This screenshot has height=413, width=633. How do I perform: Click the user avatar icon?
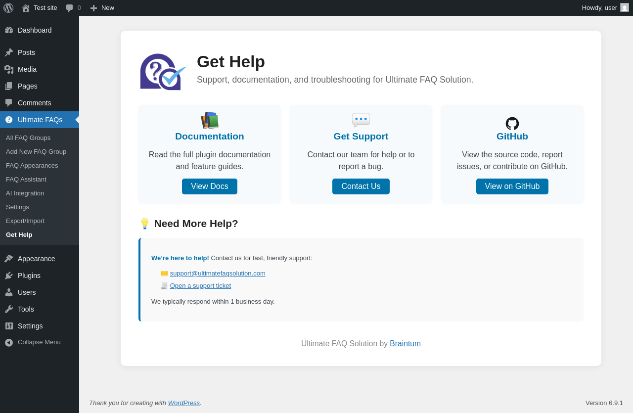[625, 7]
